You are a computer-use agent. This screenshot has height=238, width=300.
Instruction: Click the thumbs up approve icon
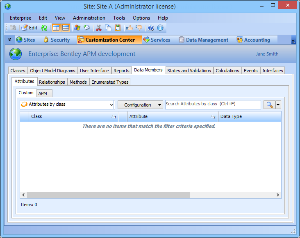coord(130,28)
